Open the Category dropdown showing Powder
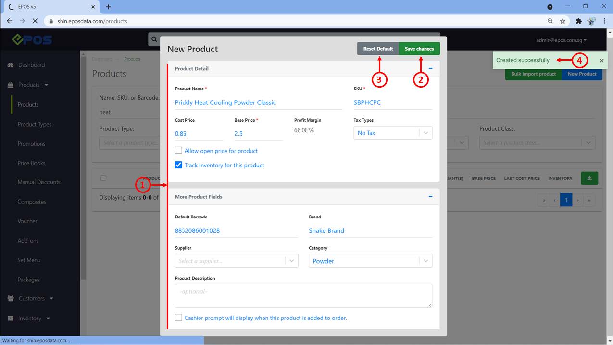 pos(370,261)
